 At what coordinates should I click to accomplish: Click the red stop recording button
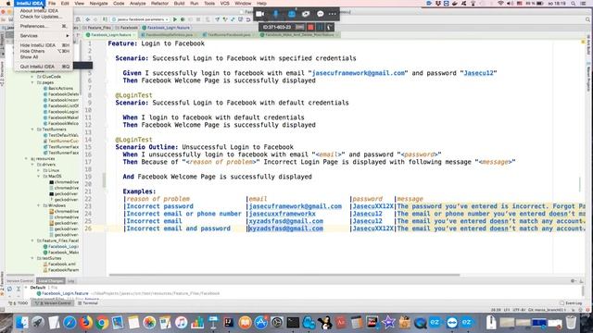(310, 27)
